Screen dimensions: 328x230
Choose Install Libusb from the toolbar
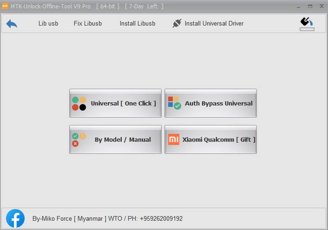tap(138, 23)
